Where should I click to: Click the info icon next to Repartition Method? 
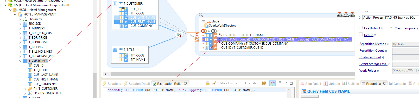pos(388,44)
